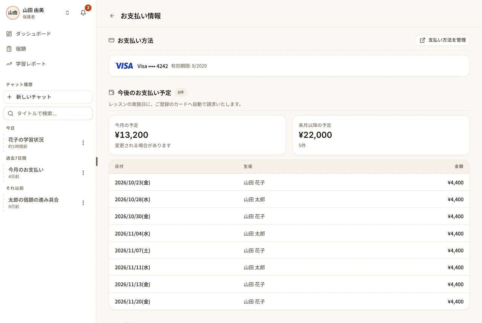Select the 2026/10/30(金) date cell

click(x=133, y=216)
